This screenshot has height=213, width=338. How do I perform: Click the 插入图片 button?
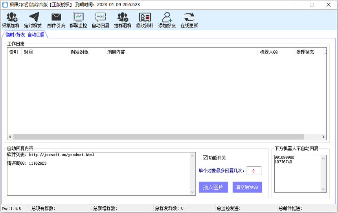[213, 187]
